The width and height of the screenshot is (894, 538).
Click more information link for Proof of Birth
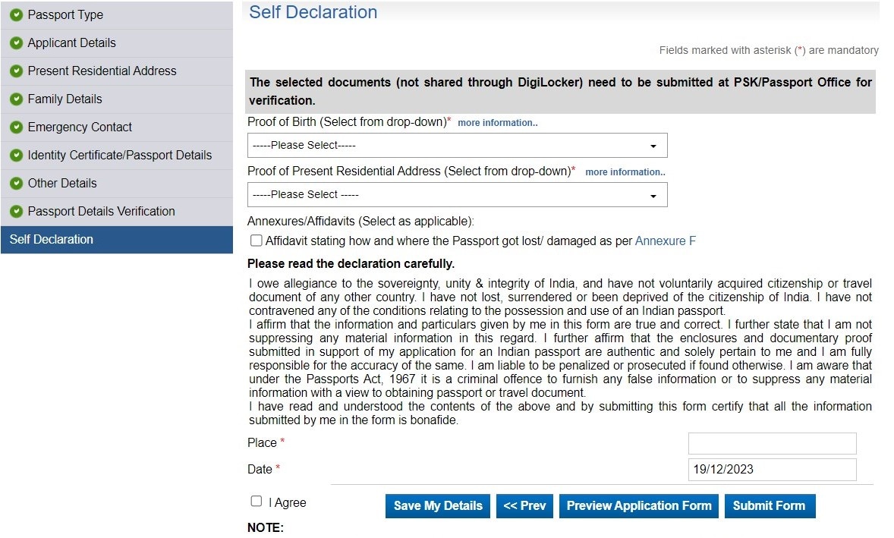point(497,123)
